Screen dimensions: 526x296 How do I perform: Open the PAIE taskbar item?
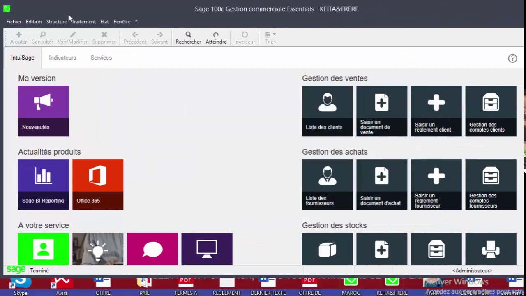144,287
